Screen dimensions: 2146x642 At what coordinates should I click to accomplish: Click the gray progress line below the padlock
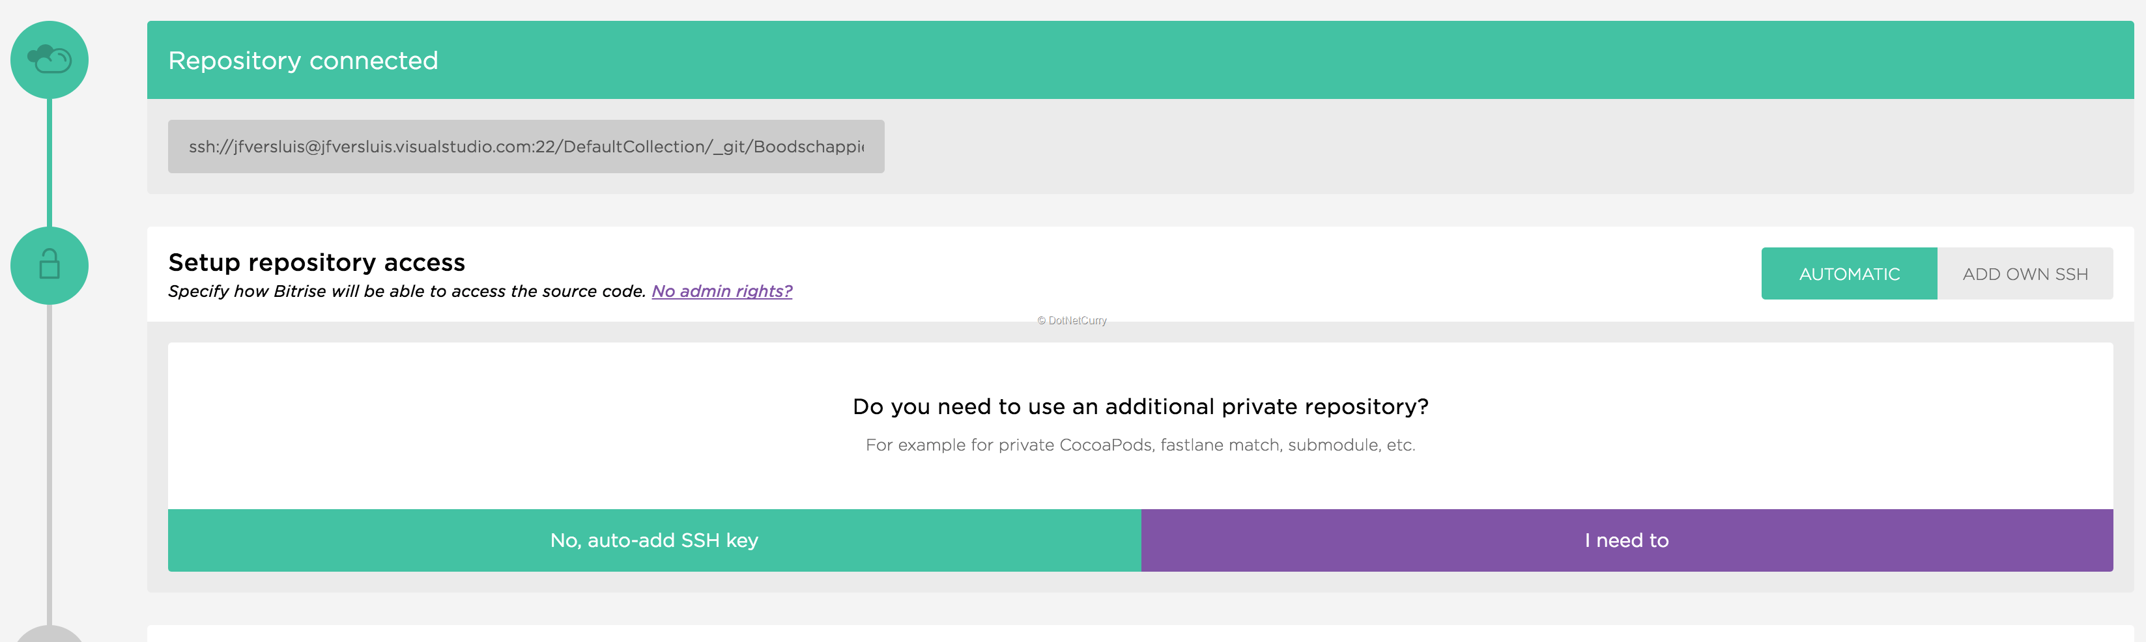click(x=49, y=465)
